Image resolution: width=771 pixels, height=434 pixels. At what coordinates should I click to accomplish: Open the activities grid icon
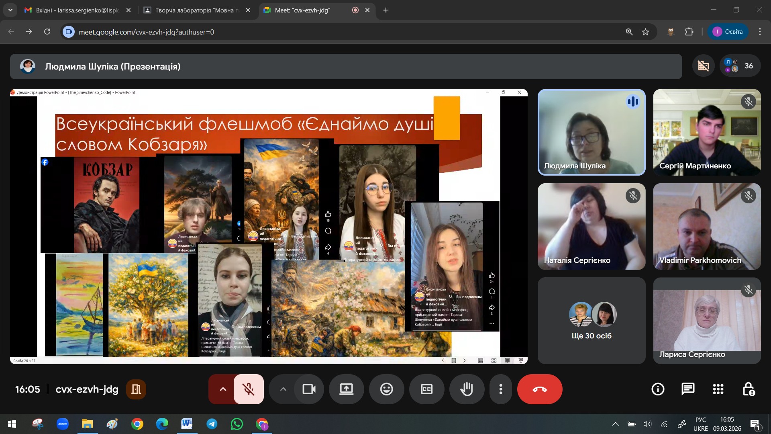(x=718, y=389)
